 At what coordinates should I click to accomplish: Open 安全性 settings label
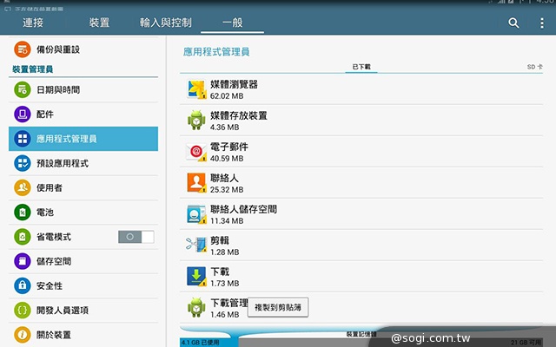point(50,285)
